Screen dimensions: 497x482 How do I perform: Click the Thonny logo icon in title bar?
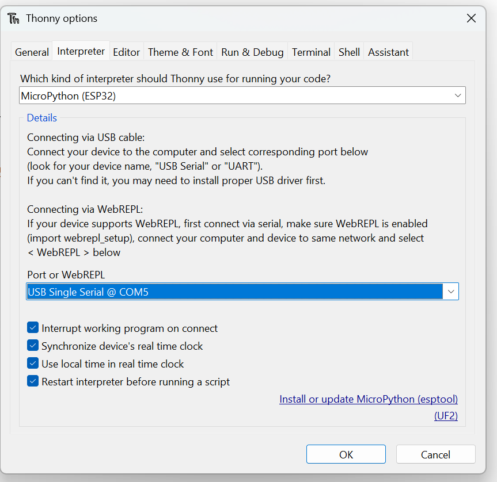[x=13, y=18]
